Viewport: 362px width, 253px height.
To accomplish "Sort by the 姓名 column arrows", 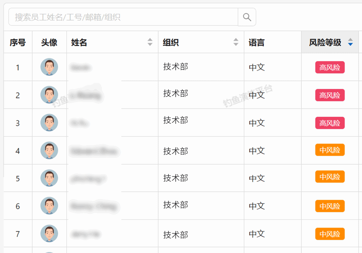I will point(150,42).
